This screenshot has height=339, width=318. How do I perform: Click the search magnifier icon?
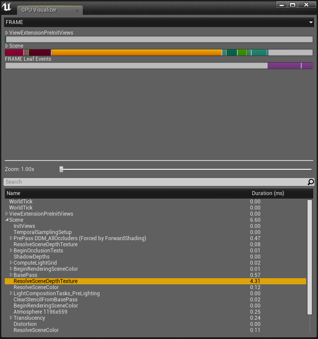point(311,182)
